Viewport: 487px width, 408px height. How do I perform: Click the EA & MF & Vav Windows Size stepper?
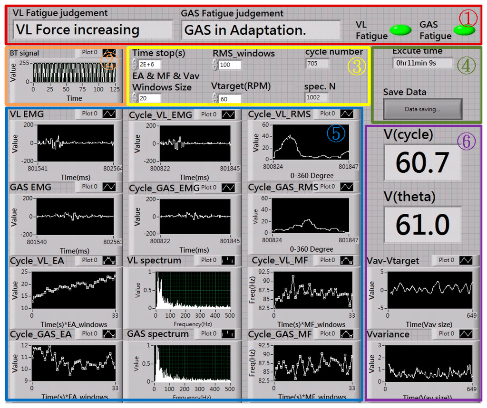[135, 98]
